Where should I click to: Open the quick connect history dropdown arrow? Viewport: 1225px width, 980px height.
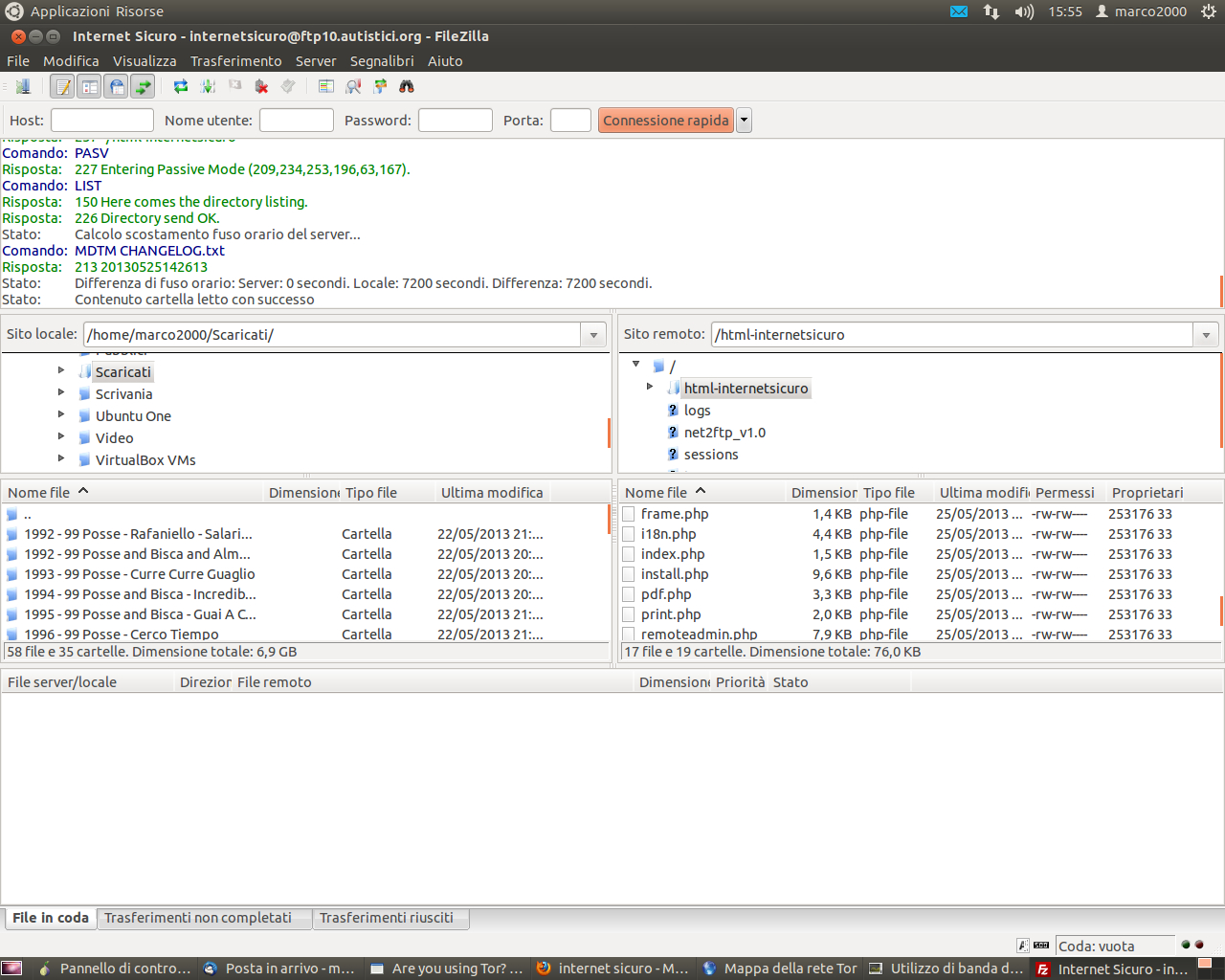click(x=745, y=121)
